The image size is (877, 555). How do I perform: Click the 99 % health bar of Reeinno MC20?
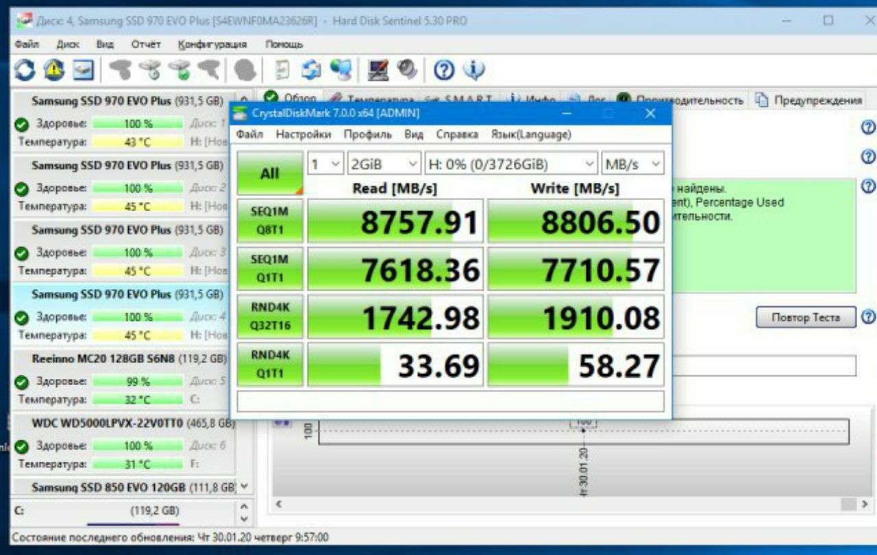(x=138, y=382)
